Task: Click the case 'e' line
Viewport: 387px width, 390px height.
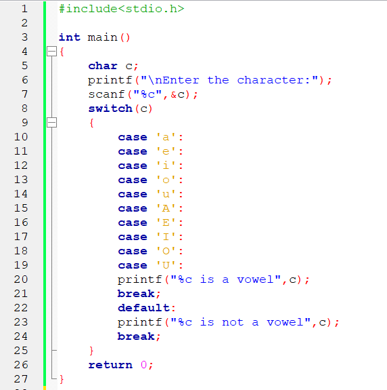Action: click(151, 151)
